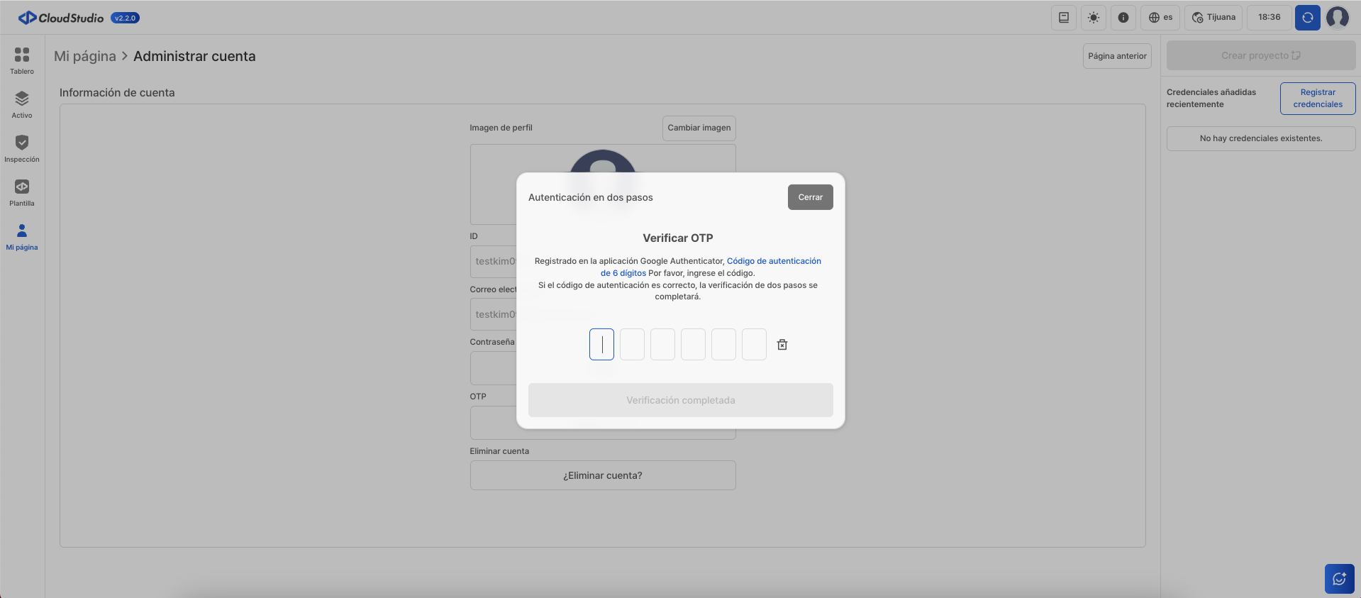The image size is (1361, 598).
Task: Click the blue refresh button
Action: 1307,18
